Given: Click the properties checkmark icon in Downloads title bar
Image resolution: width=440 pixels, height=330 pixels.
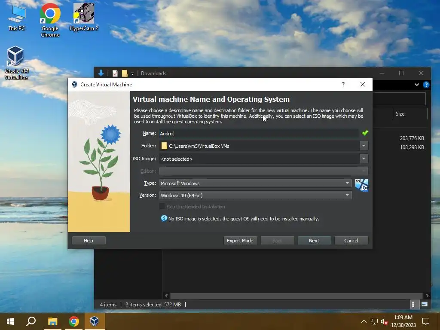Looking at the screenshot, I should [x=115, y=73].
